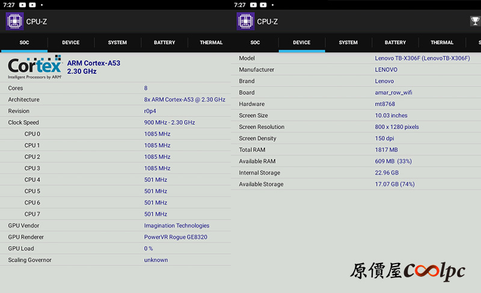This screenshot has width=481, height=293.
Task: Select the CPU 2 row label
Action: click(32, 157)
